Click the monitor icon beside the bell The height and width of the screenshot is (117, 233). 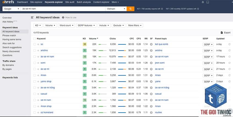click(x=208, y=2)
